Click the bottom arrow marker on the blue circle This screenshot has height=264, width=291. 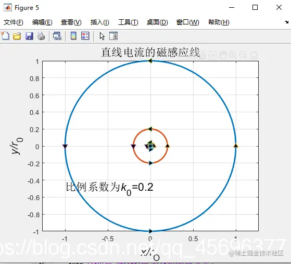pyautogui.click(x=150, y=231)
